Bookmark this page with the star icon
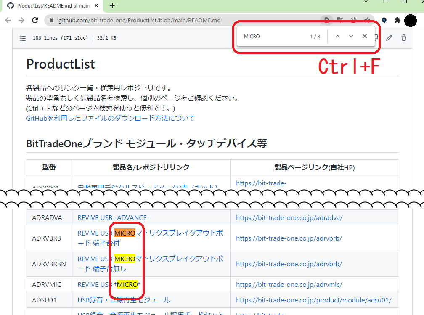424x315 pixels. coord(367,20)
